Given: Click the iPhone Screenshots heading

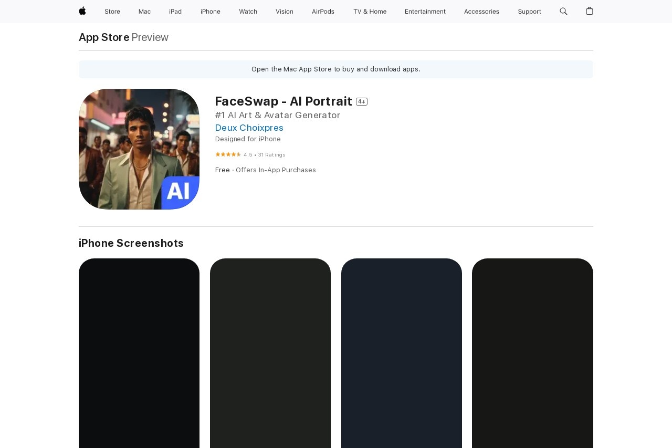Looking at the screenshot, I should pos(131,243).
